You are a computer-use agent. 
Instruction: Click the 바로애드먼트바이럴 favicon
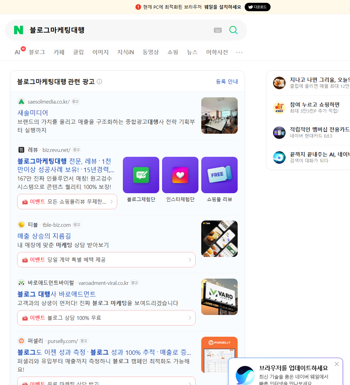(21, 283)
